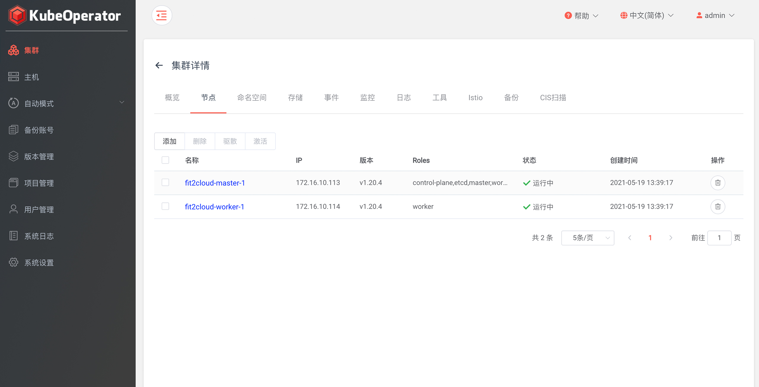Click IP address 172.16.10.114
The width and height of the screenshot is (759, 387).
coord(318,206)
